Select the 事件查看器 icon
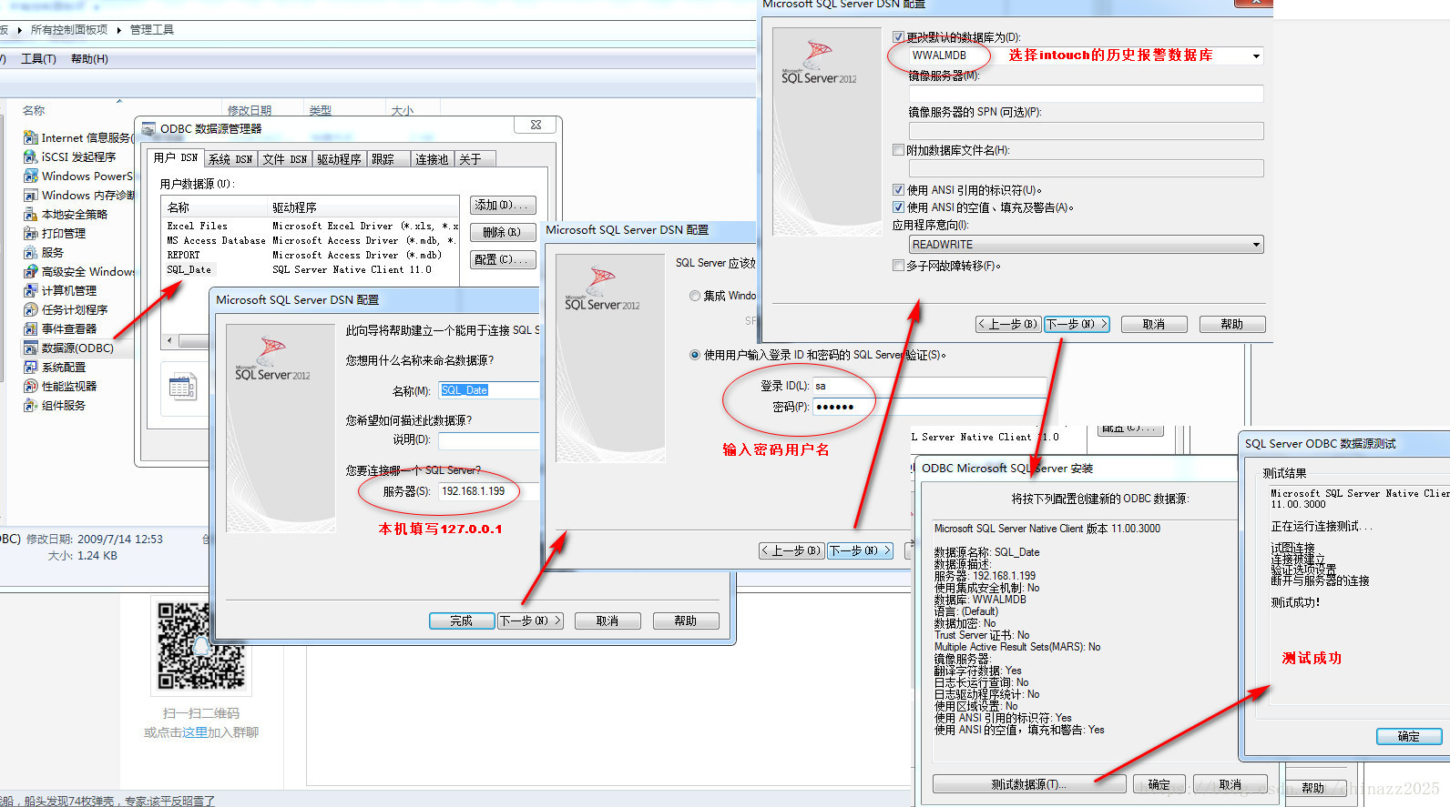This screenshot has width=1450, height=807. (31, 329)
